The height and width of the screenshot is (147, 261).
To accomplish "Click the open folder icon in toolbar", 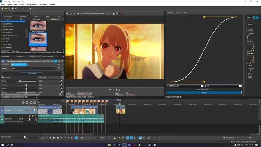I will 6,9.
